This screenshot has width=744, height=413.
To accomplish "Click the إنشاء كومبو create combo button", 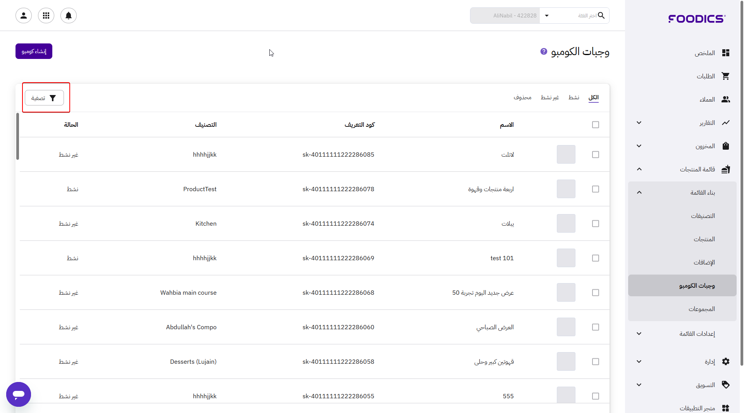I will (34, 51).
